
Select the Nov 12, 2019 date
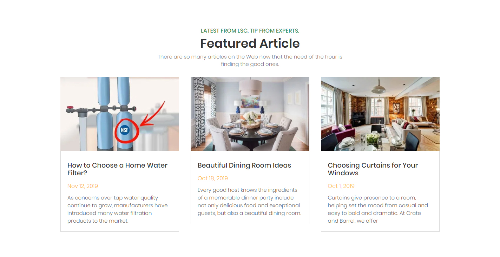83,186
